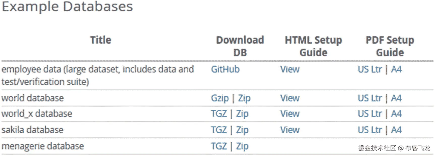
Task: Open the employee data GitHub link
Action: (225, 69)
